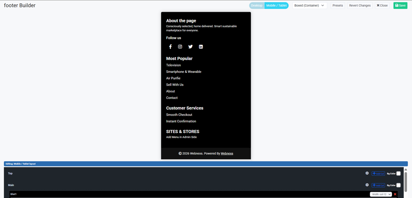This screenshot has width=412, height=198.
Task: Click the 'Main' row label
Action: click(x=11, y=185)
